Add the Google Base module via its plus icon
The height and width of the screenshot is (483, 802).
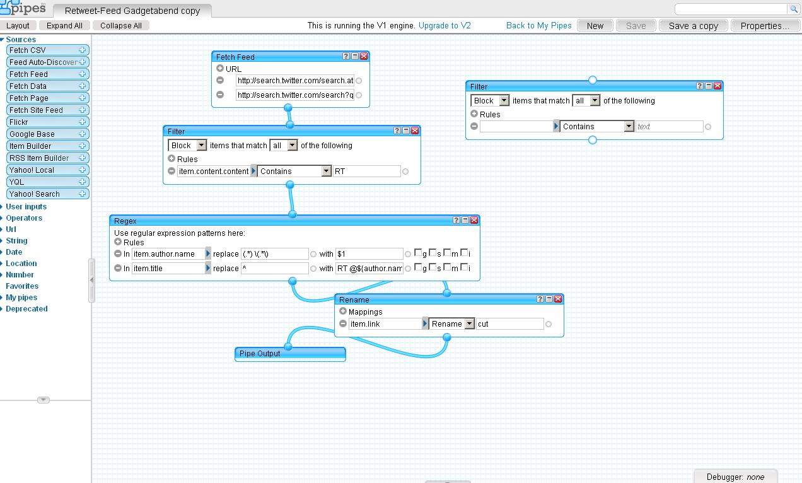coord(82,134)
